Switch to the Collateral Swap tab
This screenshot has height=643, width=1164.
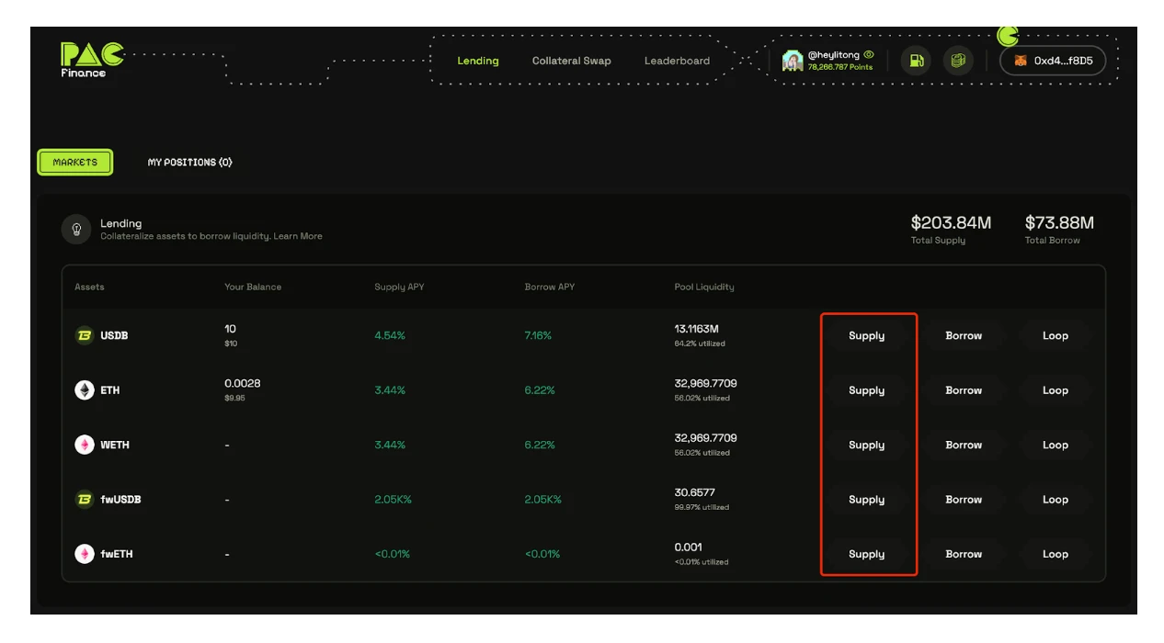571,61
